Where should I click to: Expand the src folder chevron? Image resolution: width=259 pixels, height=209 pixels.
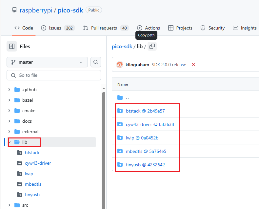[x=9, y=205]
